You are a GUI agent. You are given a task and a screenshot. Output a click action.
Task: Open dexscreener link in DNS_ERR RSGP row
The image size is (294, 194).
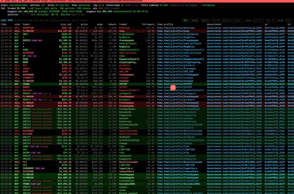pos(234,72)
